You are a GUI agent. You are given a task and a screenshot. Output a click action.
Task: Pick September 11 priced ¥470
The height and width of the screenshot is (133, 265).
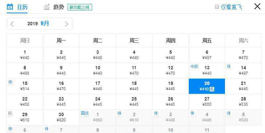point(134,71)
